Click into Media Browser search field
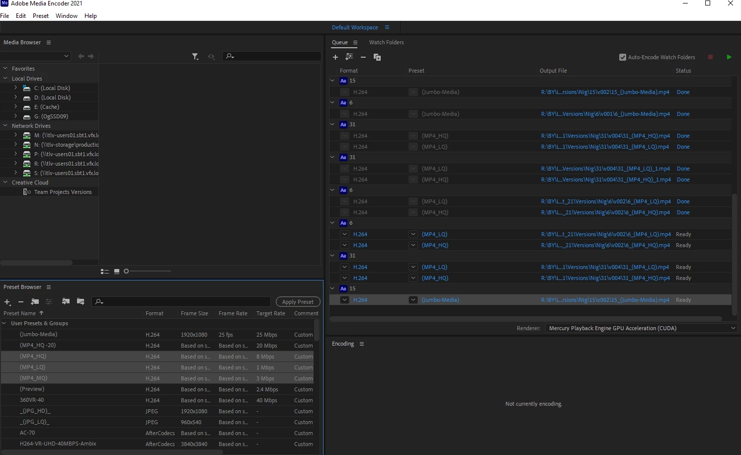 (272, 56)
